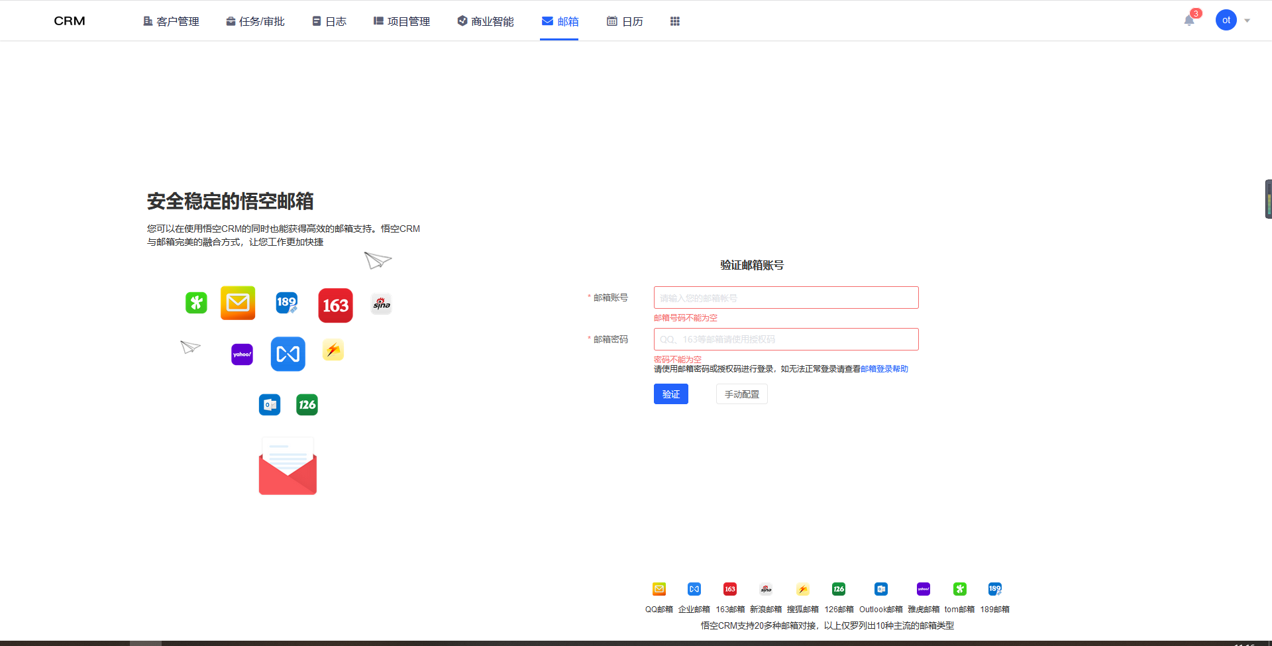Open the 日历 module
The height and width of the screenshot is (646, 1272).
pos(625,21)
